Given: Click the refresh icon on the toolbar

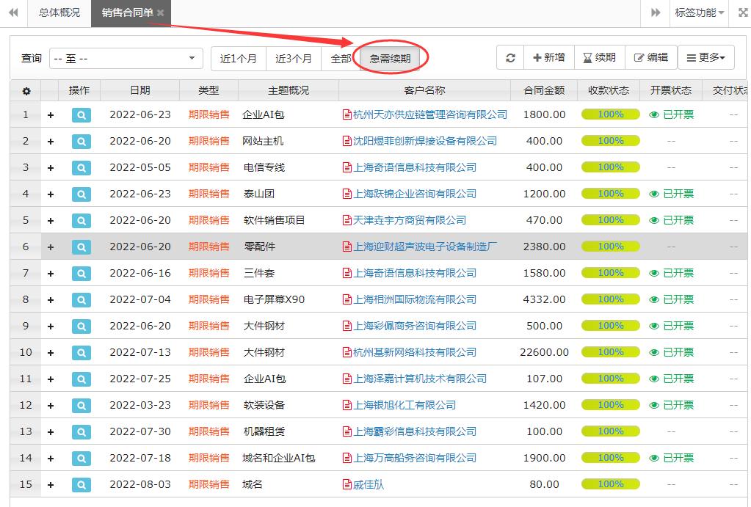Looking at the screenshot, I should pos(510,57).
